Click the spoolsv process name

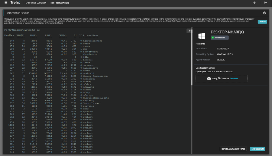(x=88, y=111)
